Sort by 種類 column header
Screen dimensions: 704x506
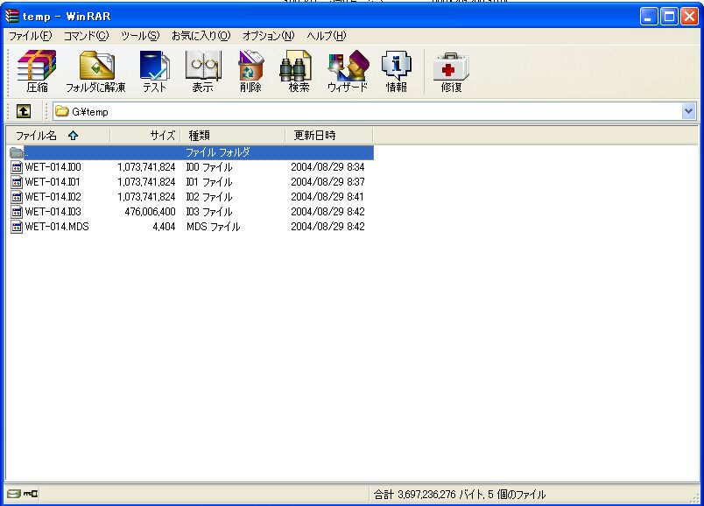point(233,135)
